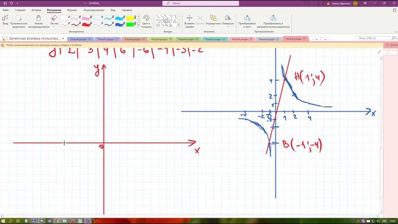The image size is (398, 224).
Task: Collapse the ribbon
Action: click(396, 32)
